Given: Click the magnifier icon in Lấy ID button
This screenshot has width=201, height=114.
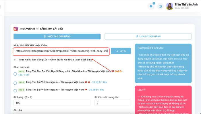Looking at the screenshot, I should tap(117, 51).
